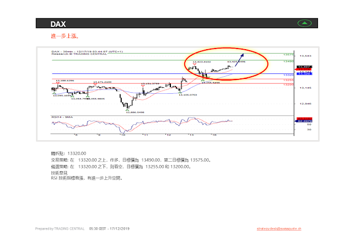This screenshot has height=250, width=354.
Task: Click the RSI axis label 30
Action: (x=309, y=130)
